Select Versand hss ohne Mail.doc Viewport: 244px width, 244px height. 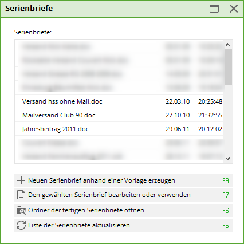[119, 101]
